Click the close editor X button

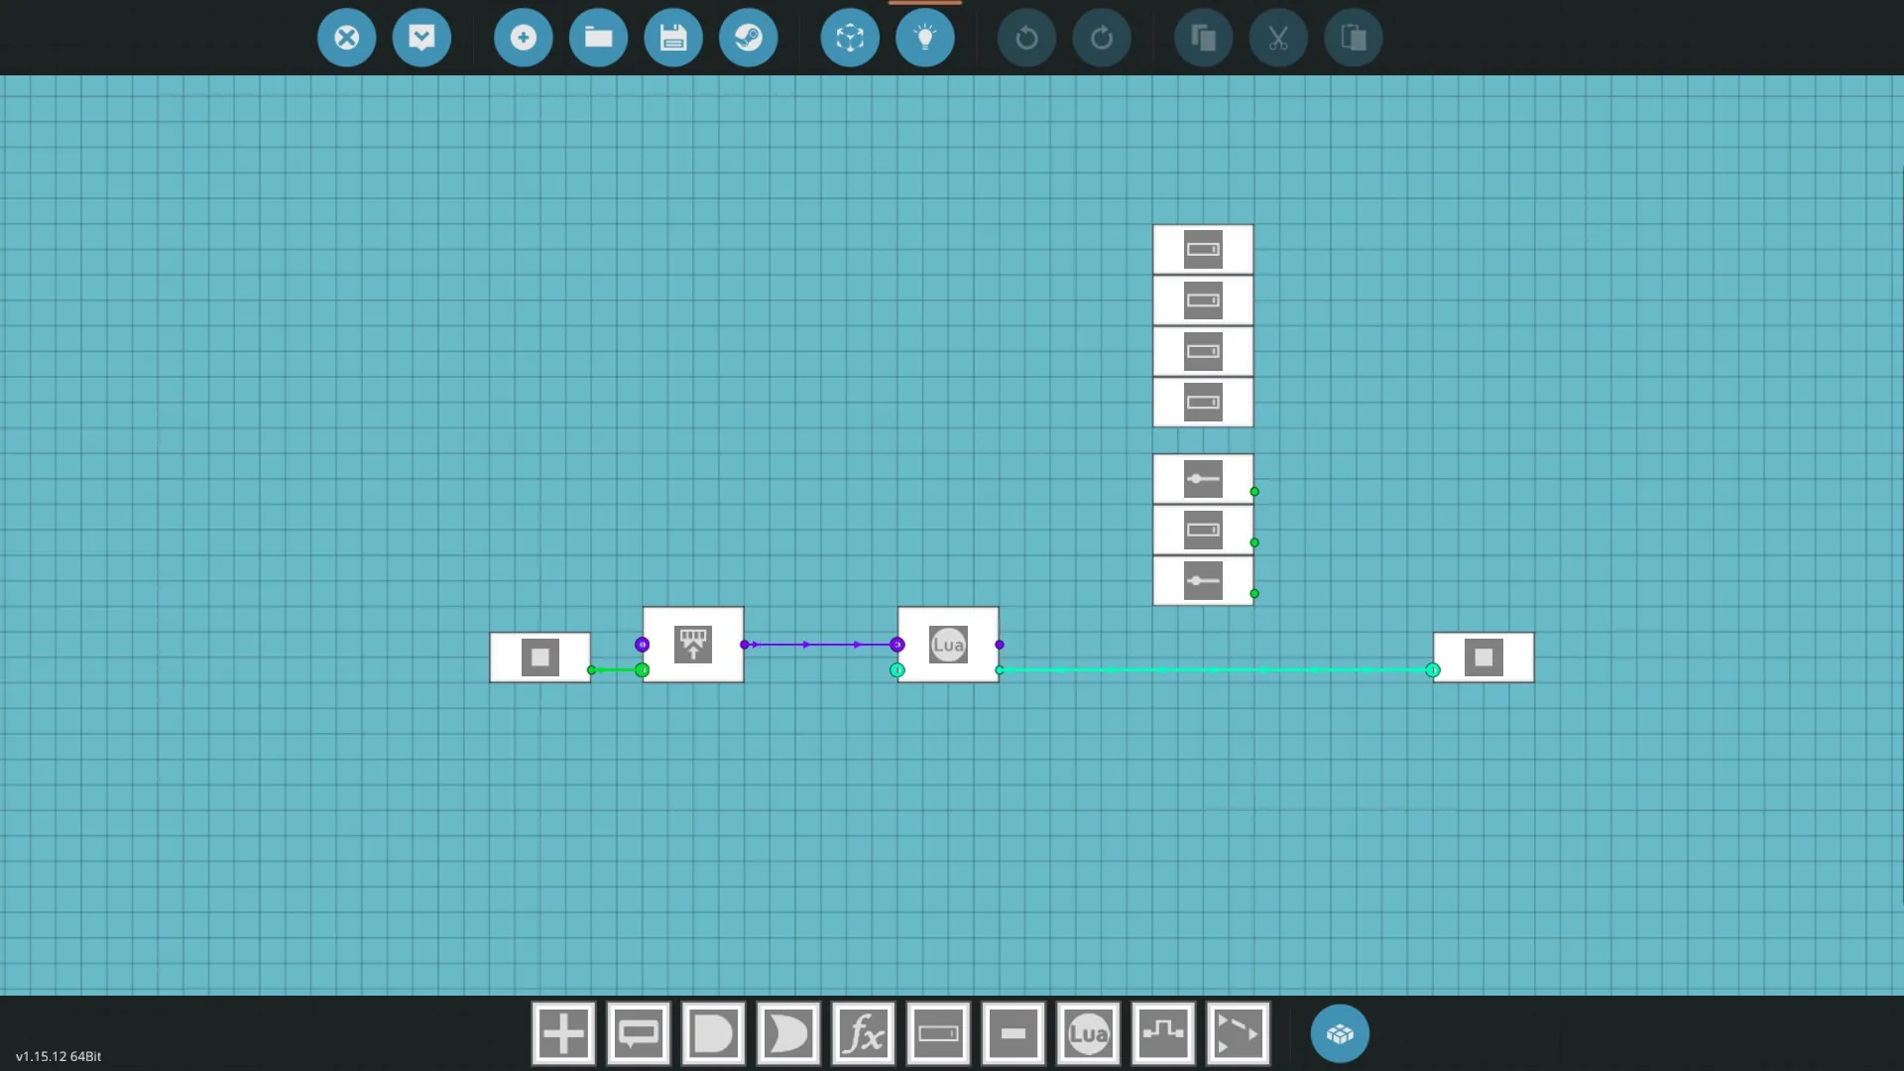(346, 38)
